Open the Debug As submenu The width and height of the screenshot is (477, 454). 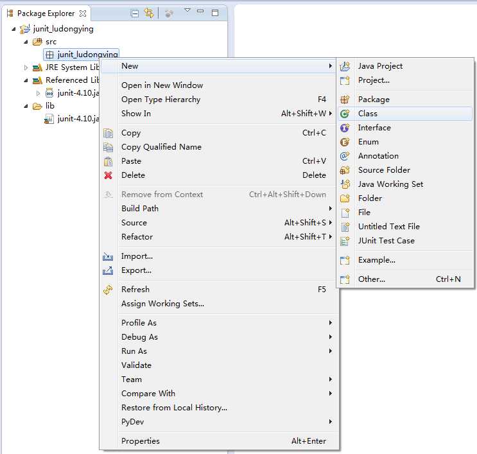tap(219, 337)
